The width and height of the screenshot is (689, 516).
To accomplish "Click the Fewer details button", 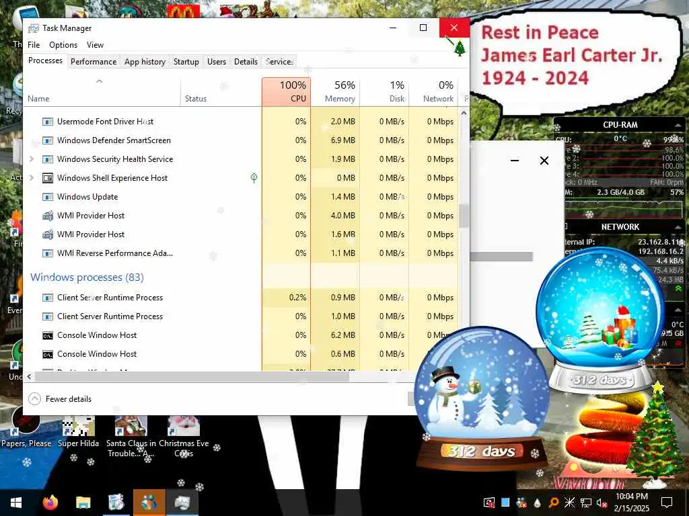I will coord(60,399).
